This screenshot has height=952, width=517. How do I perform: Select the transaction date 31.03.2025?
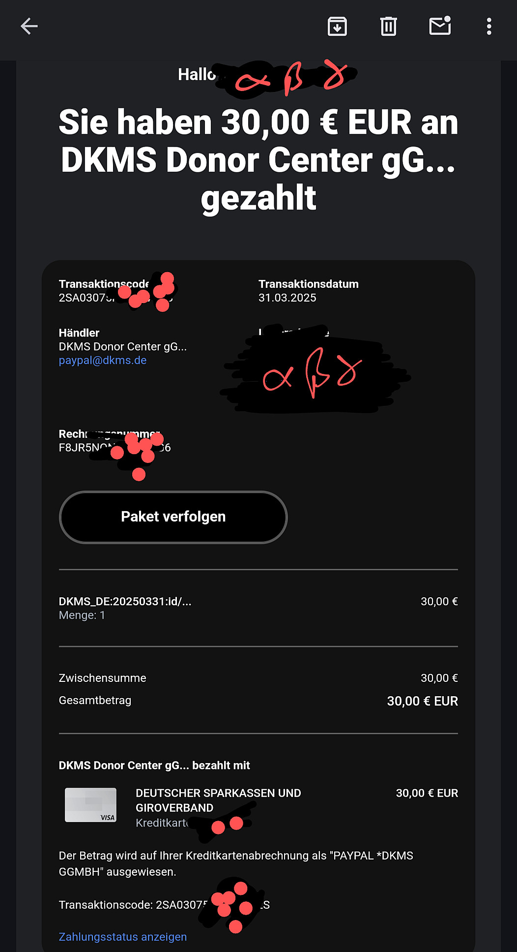pyautogui.click(x=287, y=298)
